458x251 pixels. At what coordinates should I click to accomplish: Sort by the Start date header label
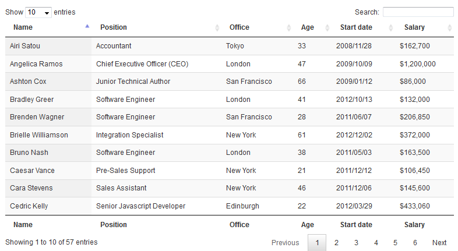(x=356, y=27)
